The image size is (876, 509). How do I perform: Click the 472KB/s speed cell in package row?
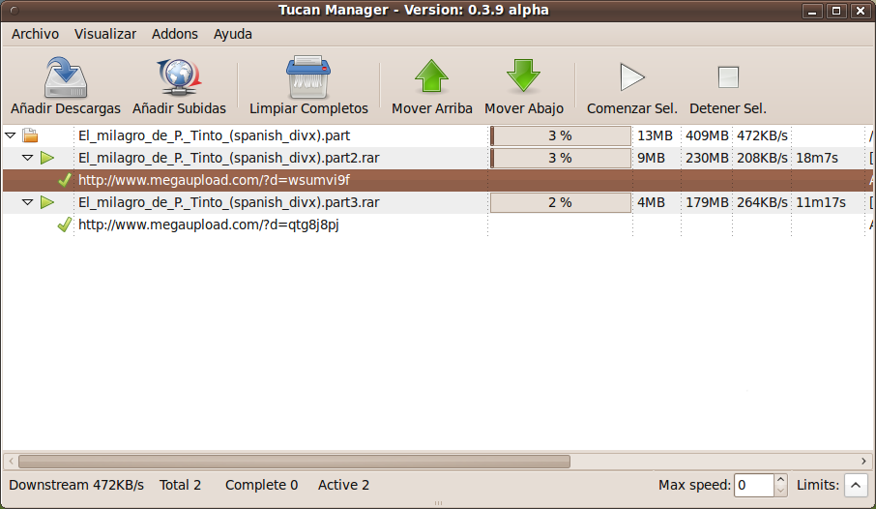click(762, 135)
